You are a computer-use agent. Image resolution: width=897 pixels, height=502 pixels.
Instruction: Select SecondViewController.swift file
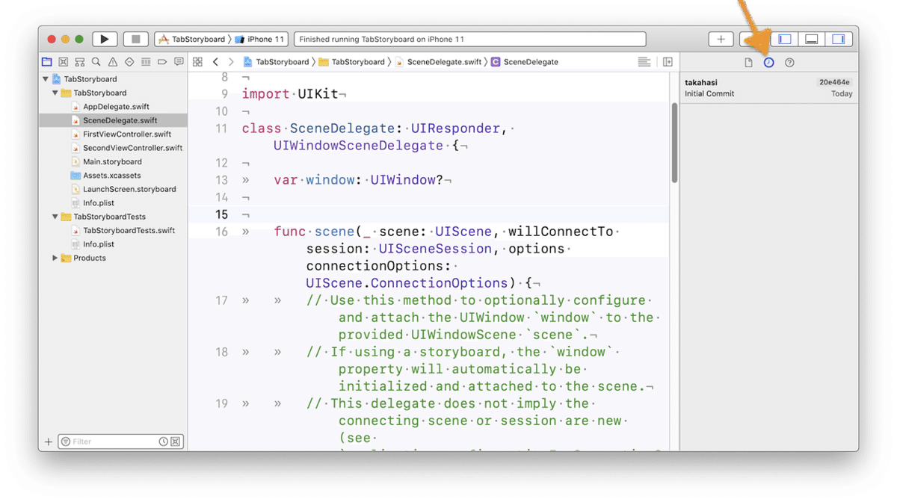click(127, 148)
